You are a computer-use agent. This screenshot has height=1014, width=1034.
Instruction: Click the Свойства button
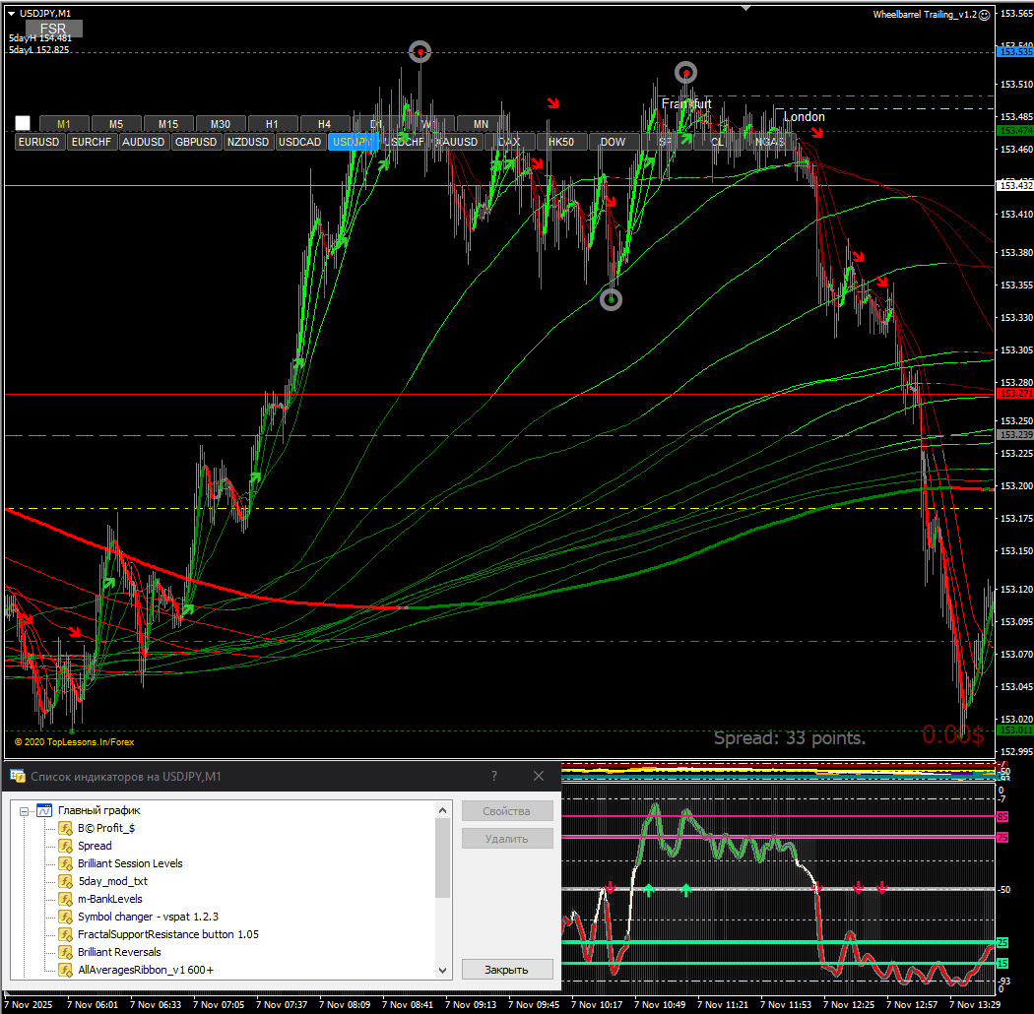[506, 811]
